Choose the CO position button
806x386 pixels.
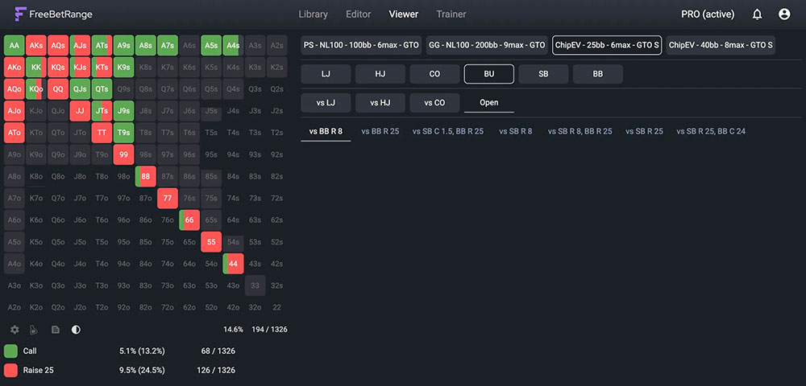point(435,74)
